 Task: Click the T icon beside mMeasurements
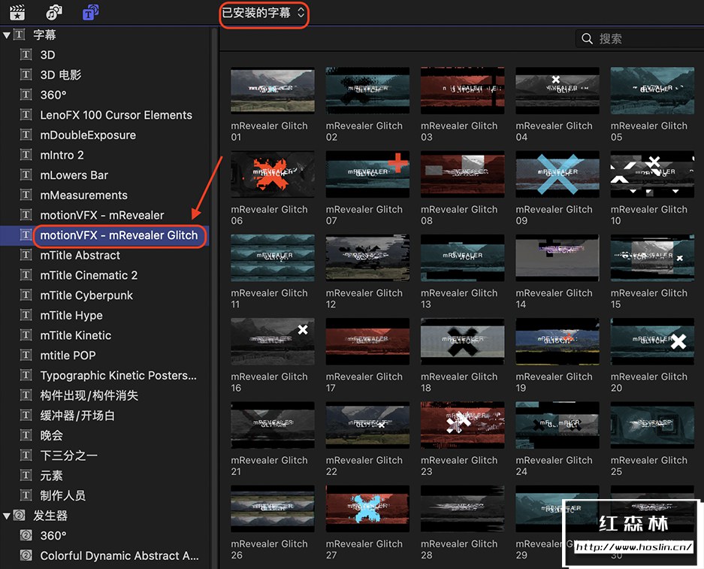tap(26, 195)
